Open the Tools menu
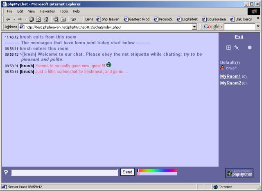262x191 pixels. (64, 11)
